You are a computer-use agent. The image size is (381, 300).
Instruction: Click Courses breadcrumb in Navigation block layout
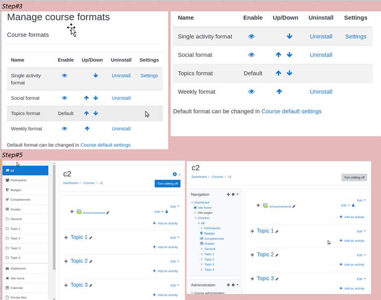tap(217, 177)
